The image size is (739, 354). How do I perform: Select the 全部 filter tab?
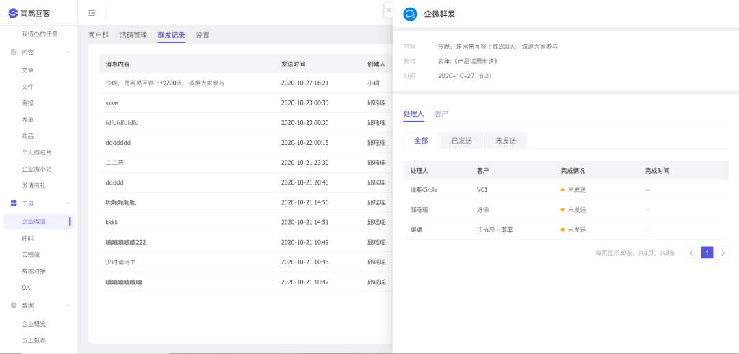[x=421, y=140]
